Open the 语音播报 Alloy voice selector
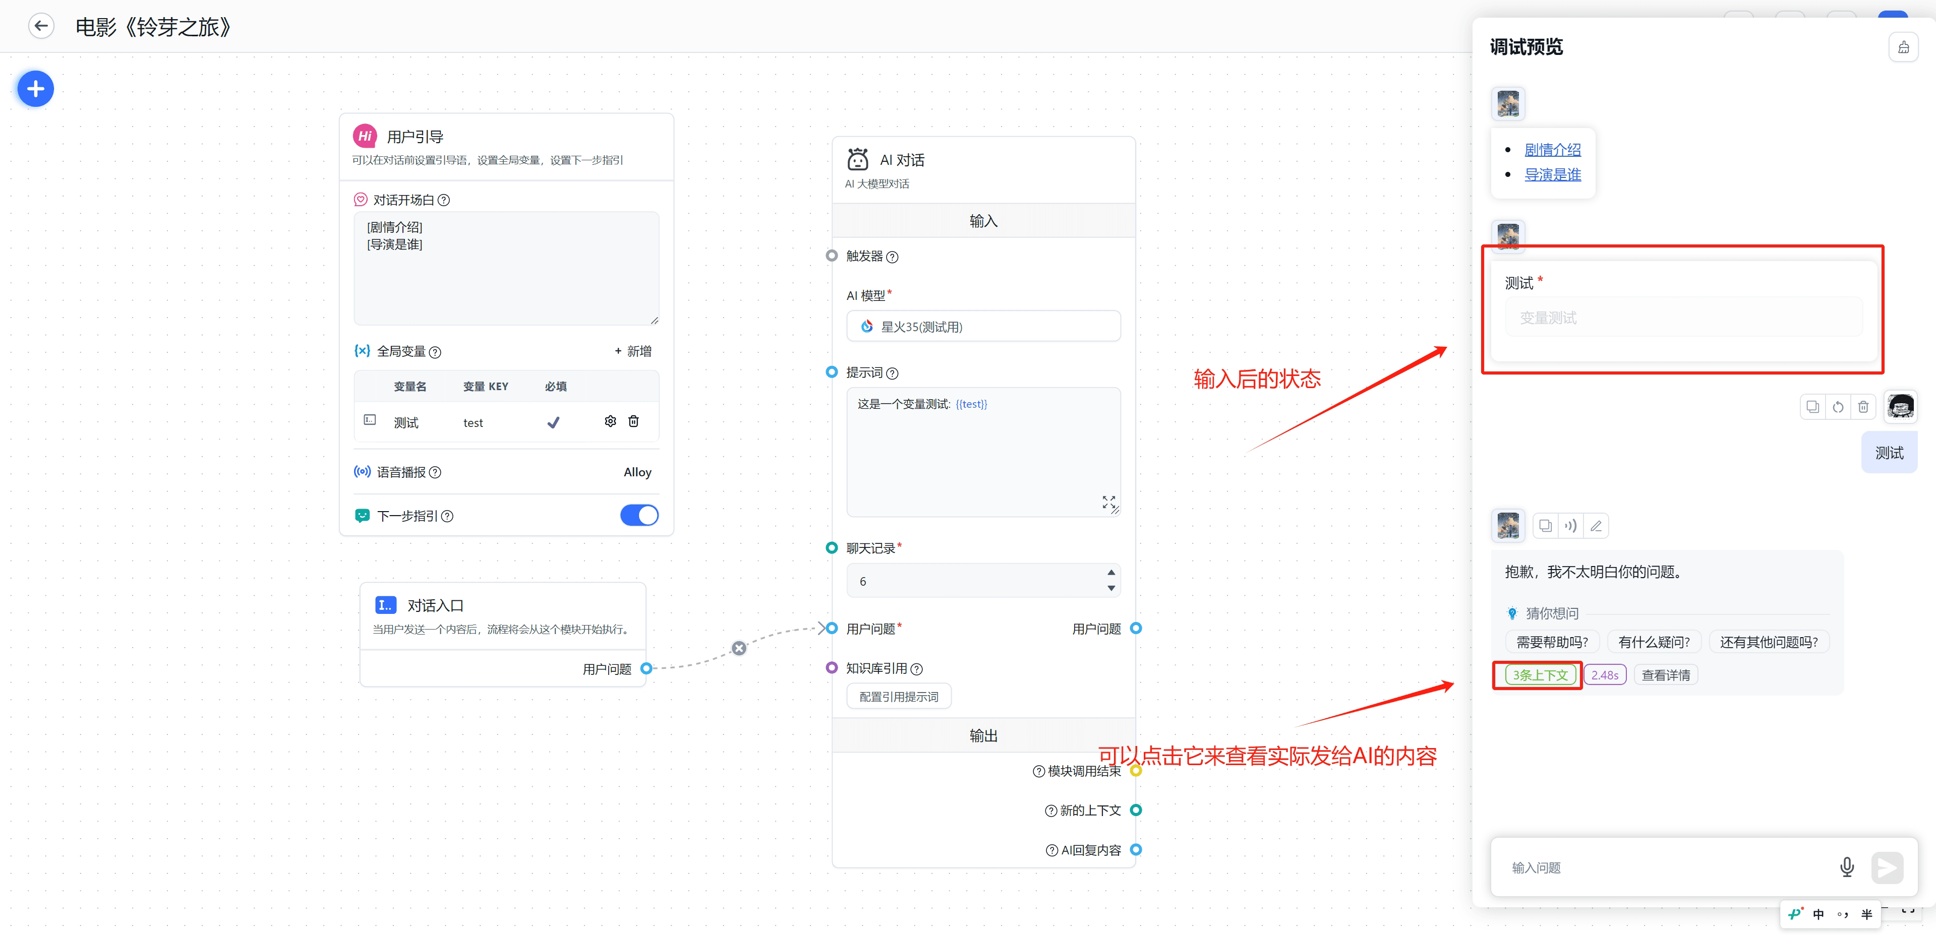This screenshot has height=936, width=1936. (636, 472)
